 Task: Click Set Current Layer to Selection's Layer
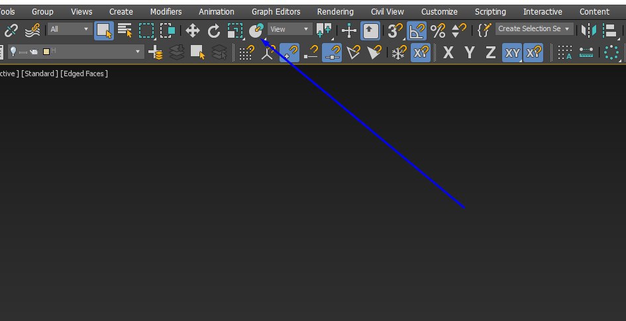point(219,52)
